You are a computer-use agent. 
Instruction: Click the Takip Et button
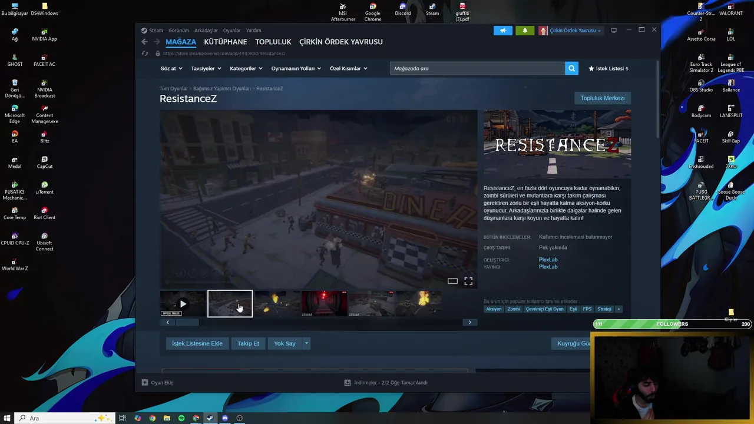248,343
